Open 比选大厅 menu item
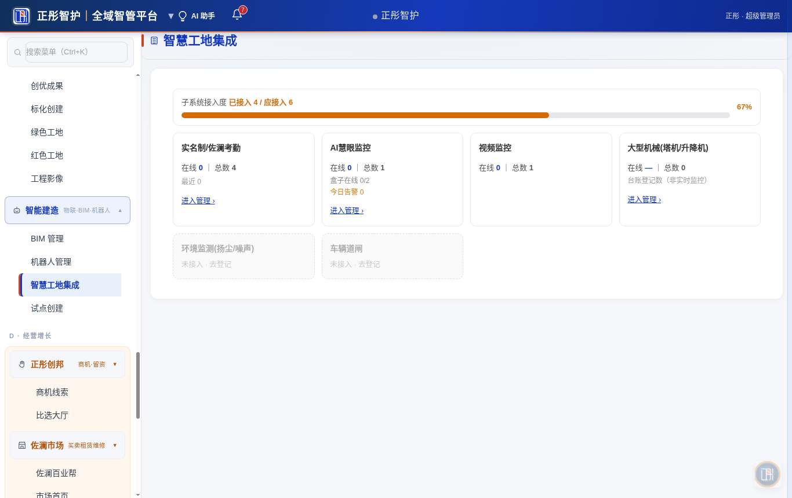 pos(52,415)
